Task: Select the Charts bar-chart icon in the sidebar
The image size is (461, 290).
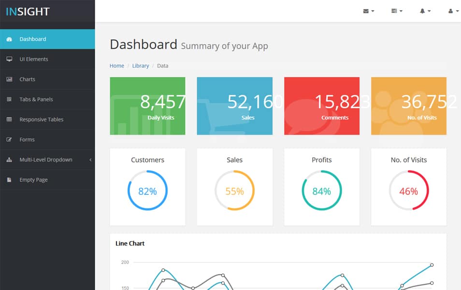Action: pyautogui.click(x=10, y=79)
